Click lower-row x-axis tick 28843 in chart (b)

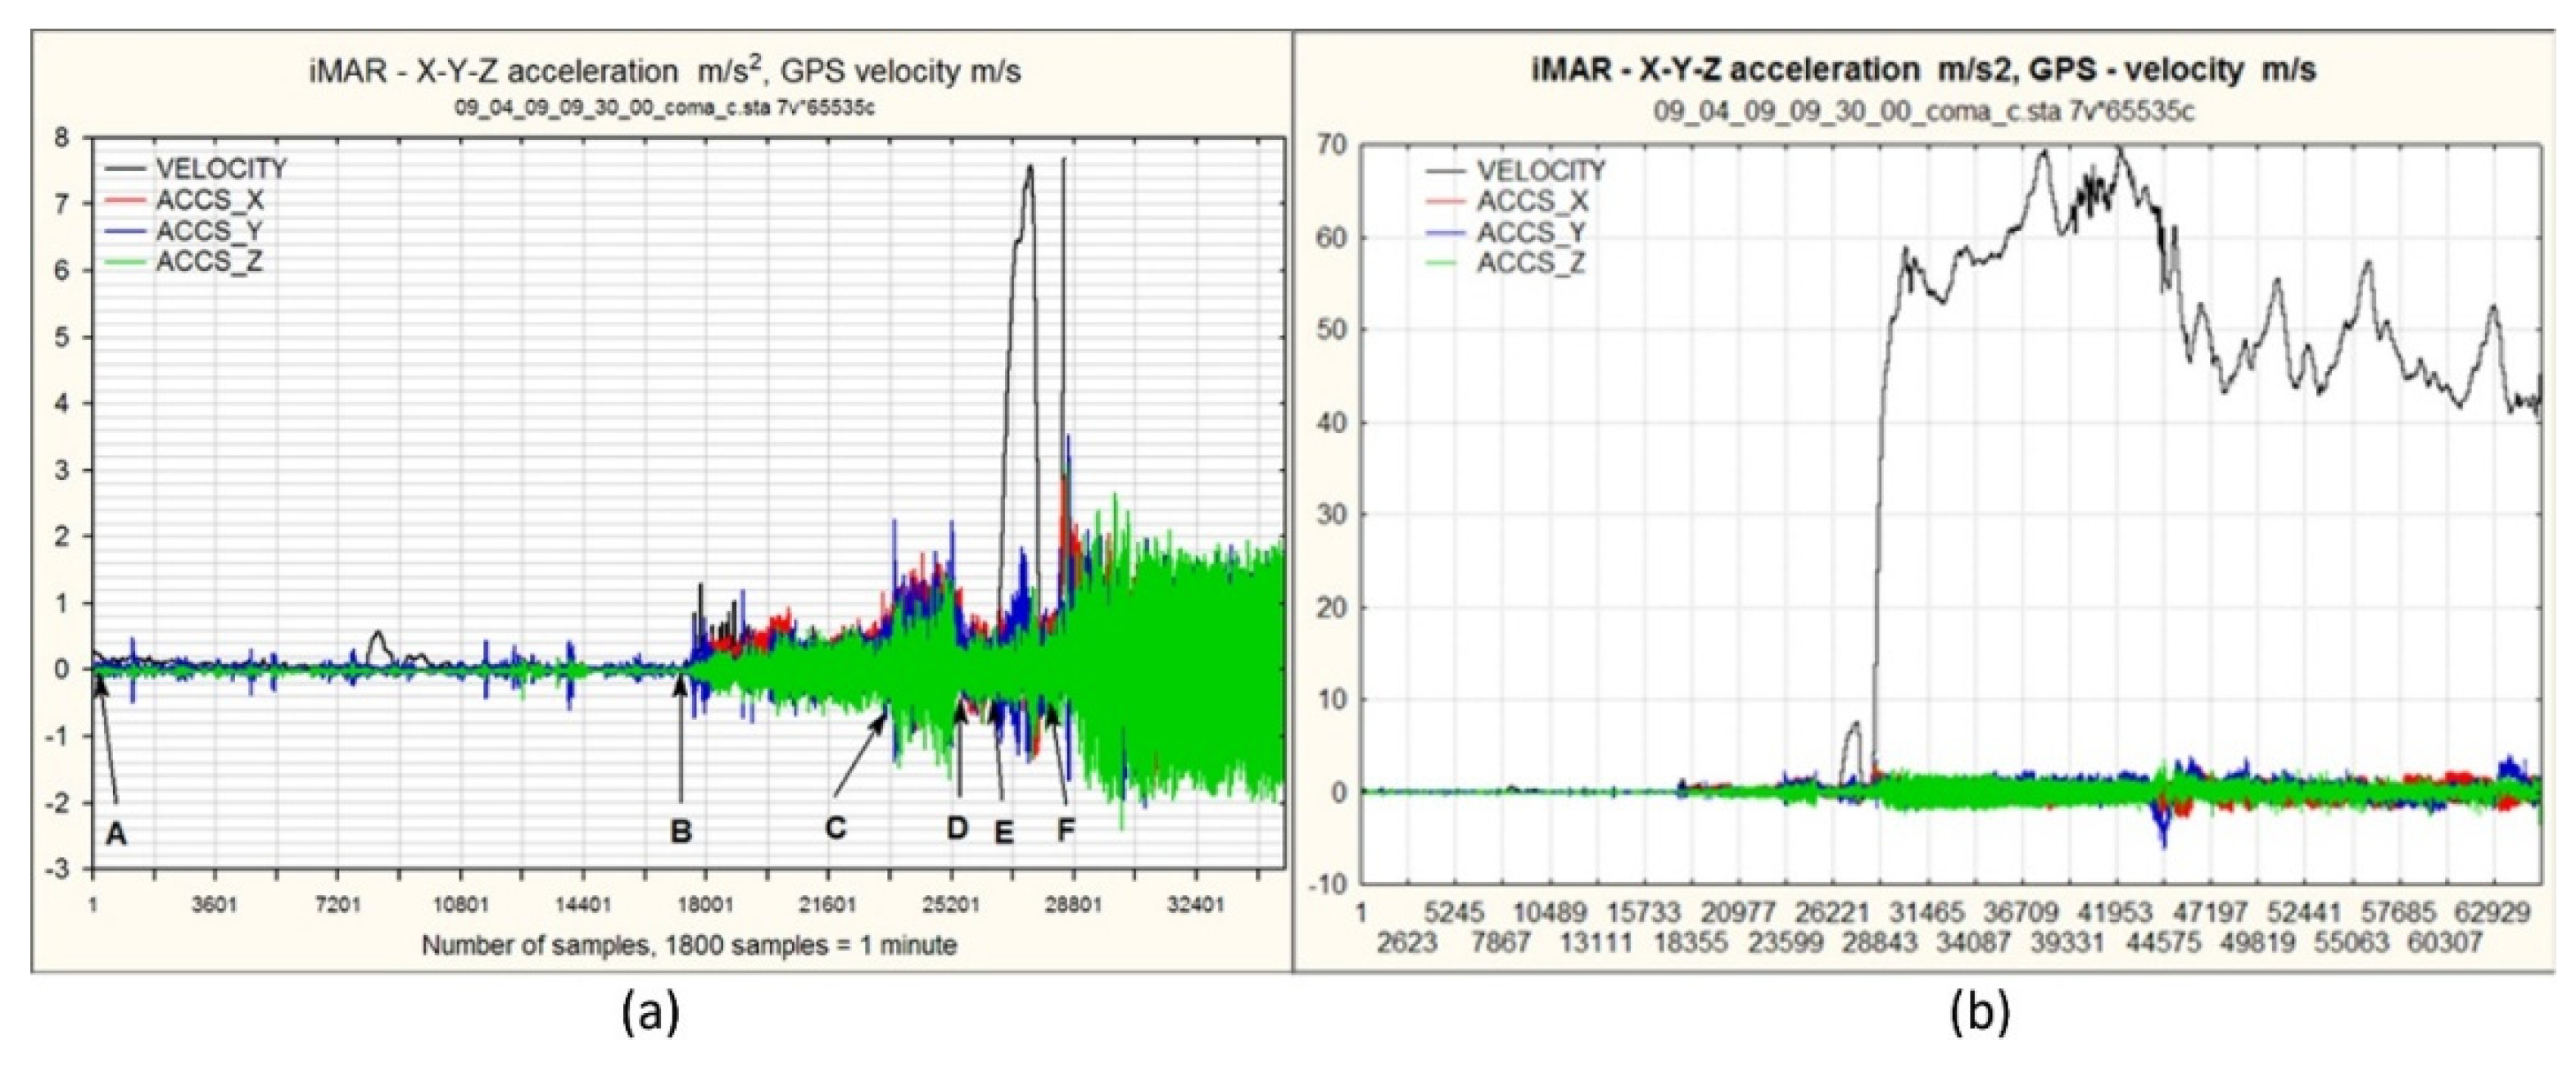1880,942
